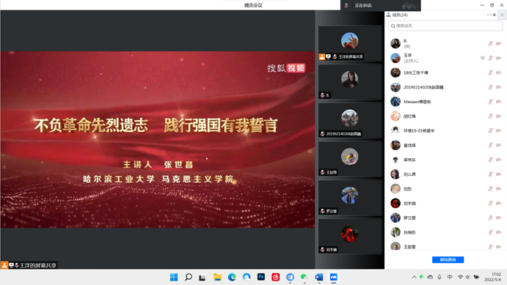
Task: Expand the hidden system tray icons chevron
Action: 414,277
